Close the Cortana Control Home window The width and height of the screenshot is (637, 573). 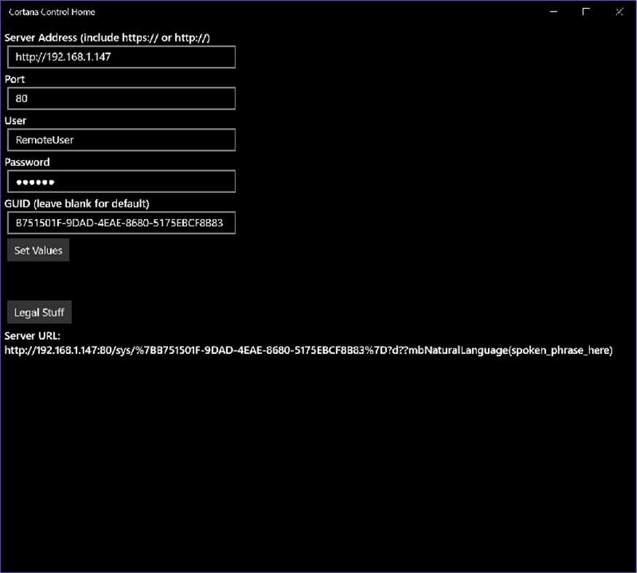(x=619, y=12)
